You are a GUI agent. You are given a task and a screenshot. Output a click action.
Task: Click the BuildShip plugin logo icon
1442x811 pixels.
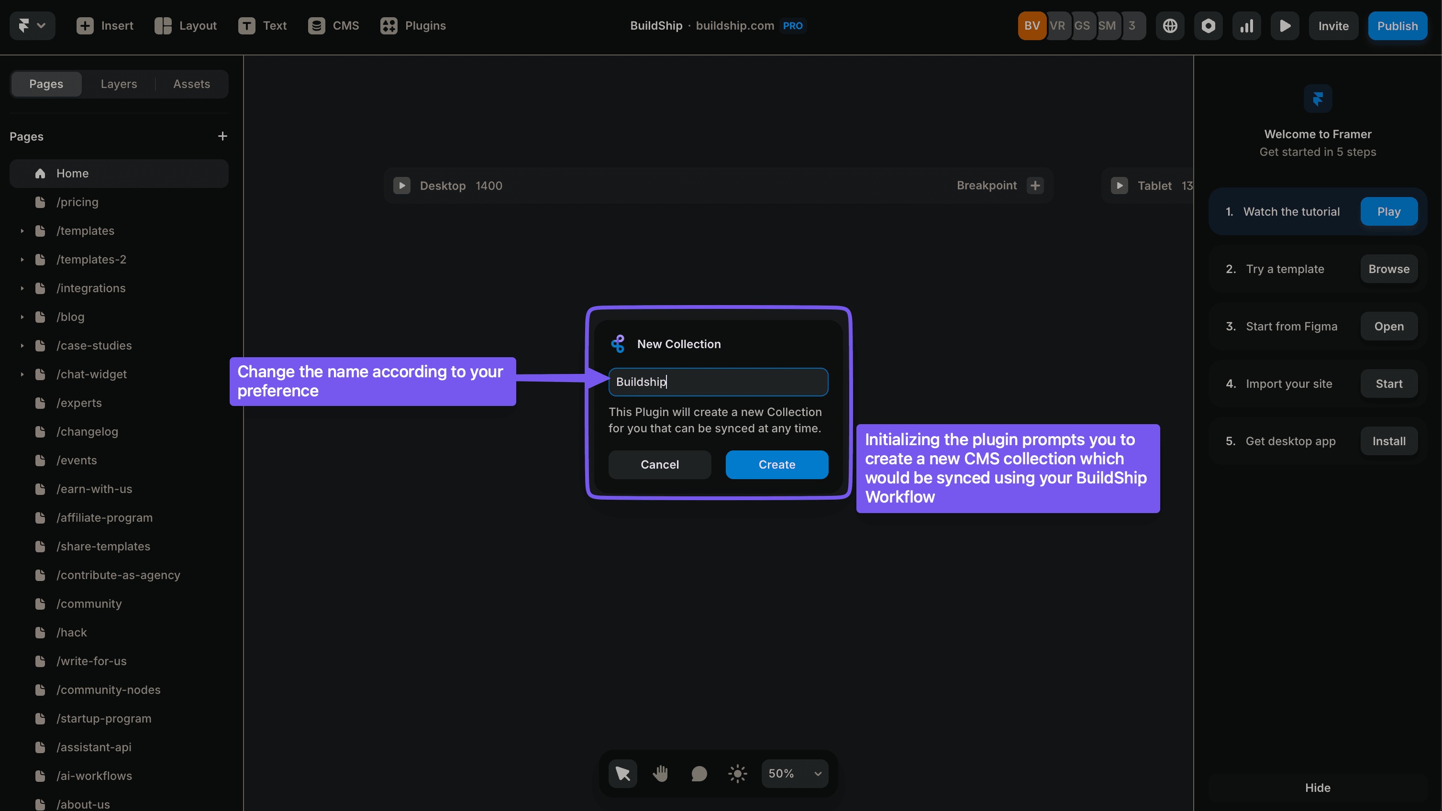coord(618,344)
